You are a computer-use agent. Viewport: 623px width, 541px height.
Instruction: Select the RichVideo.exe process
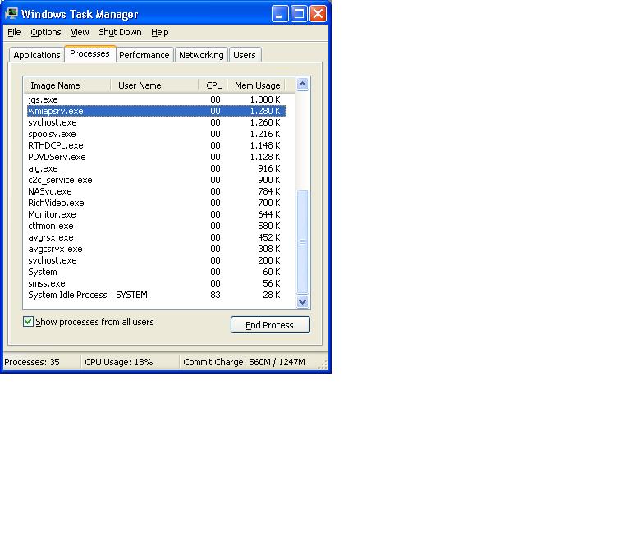point(156,203)
